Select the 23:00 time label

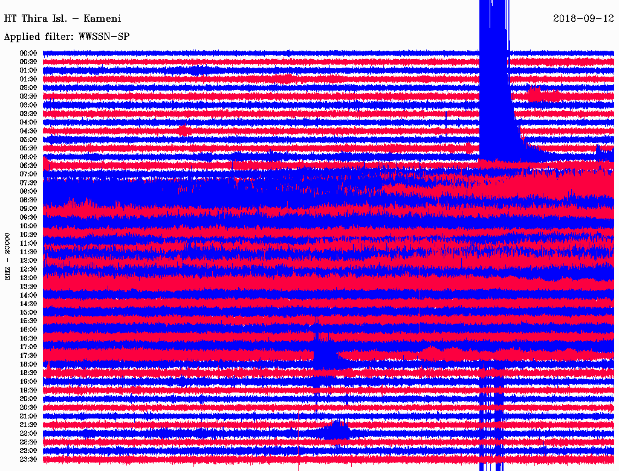(28, 451)
